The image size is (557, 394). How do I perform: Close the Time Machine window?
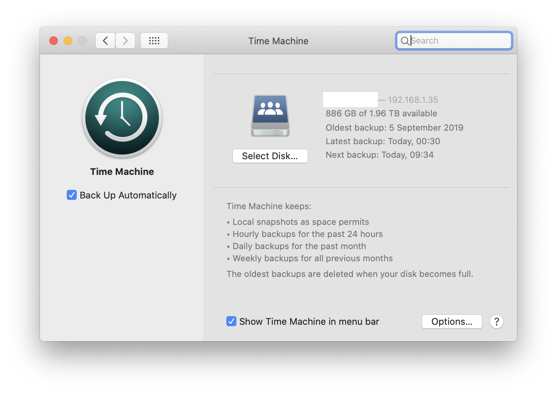pyautogui.click(x=54, y=41)
